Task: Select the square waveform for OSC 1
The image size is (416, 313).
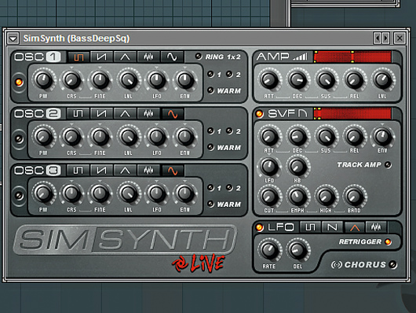Action: point(78,57)
